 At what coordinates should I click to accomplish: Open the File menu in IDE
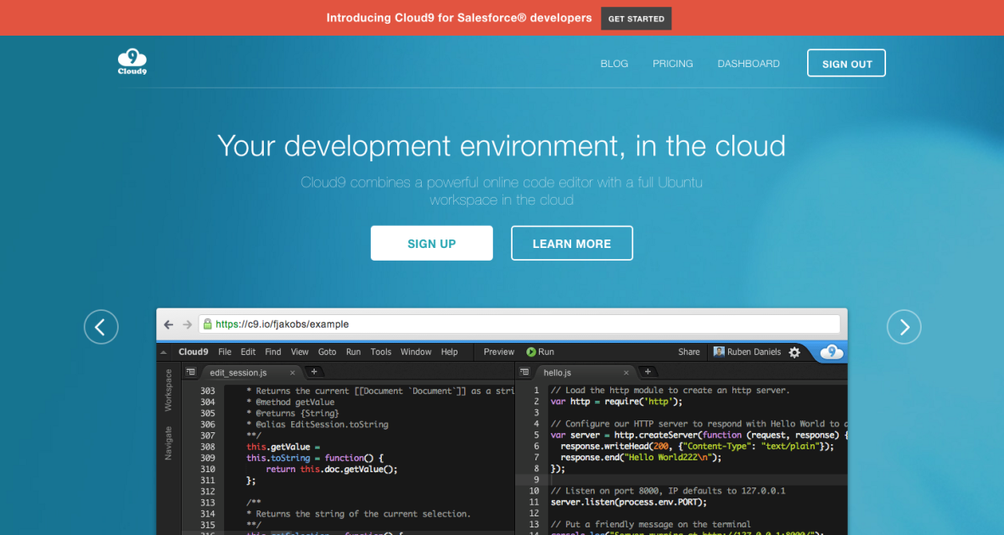(224, 352)
